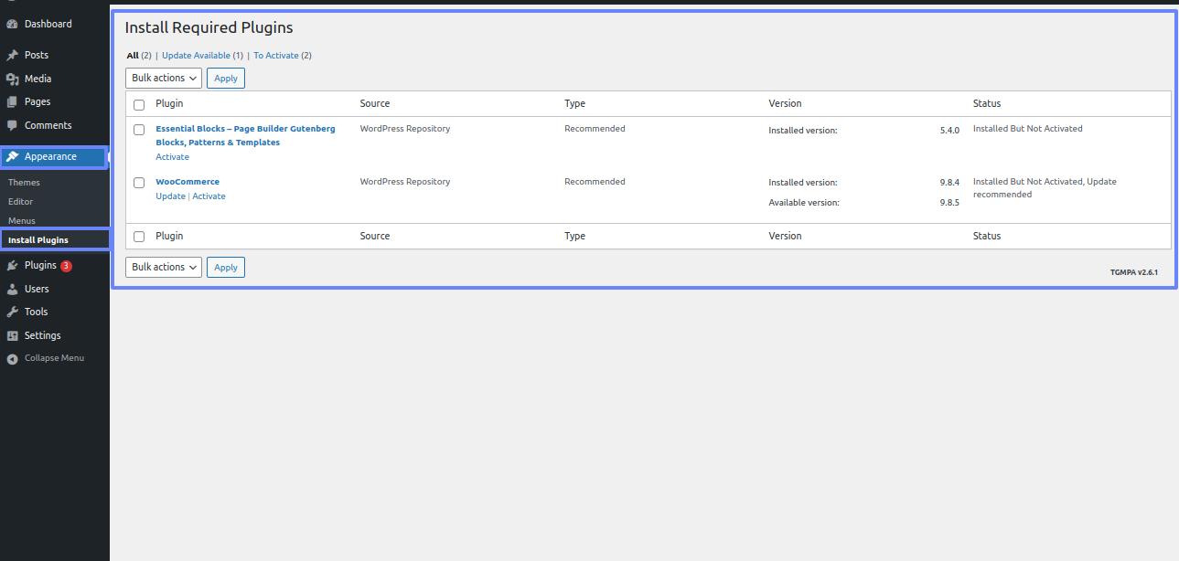This screenshot has width=1179, height=561.
Task: Click Activate under WooCommerce
Action: (209, 196)
